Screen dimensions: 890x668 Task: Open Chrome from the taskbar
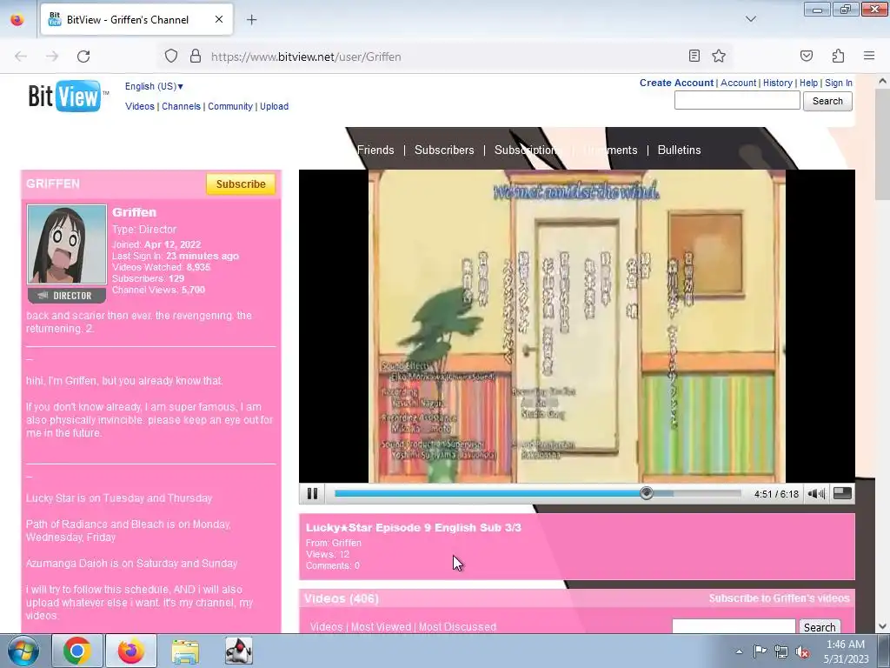tap(77, 651)
